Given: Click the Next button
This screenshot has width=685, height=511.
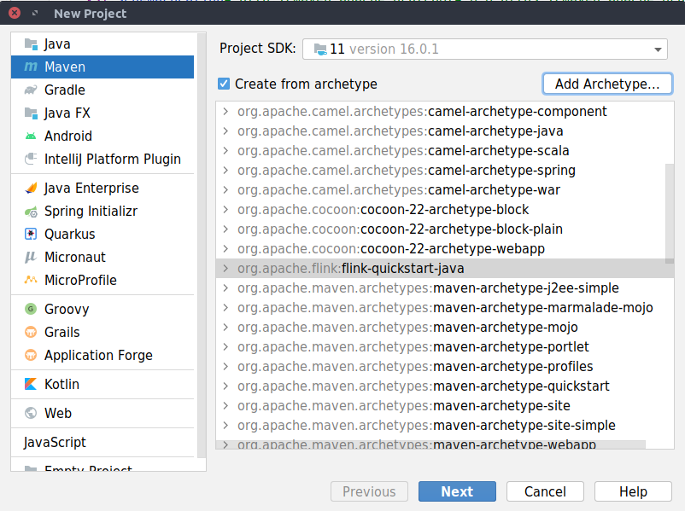Looking at the screenshot, I should pyautogui.click(x=457, y=491).
